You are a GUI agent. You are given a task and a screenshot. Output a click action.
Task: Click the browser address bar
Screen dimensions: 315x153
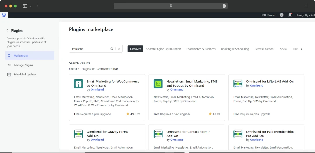(x=171, y=6)
